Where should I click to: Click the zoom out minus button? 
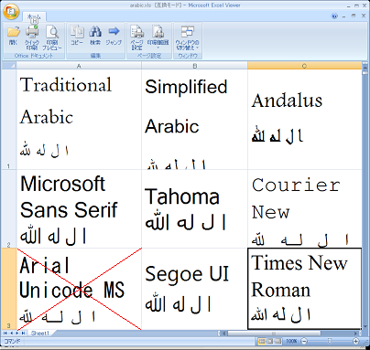[x=304, y=342]
